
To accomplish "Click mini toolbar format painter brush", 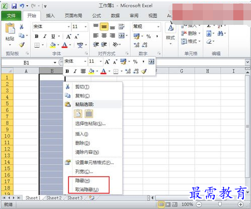I will tap(144, 72).
